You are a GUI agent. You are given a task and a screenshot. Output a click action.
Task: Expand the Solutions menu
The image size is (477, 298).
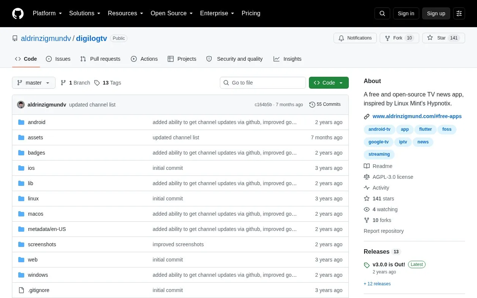click(85, 13)
